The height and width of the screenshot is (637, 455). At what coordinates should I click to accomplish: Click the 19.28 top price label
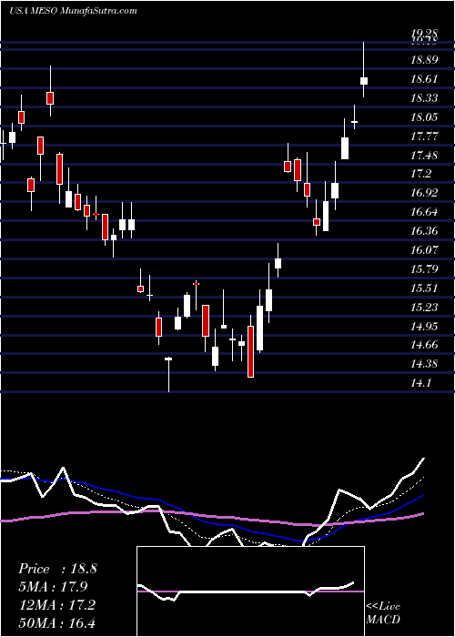pyautogui.click(x=424, y=34)
